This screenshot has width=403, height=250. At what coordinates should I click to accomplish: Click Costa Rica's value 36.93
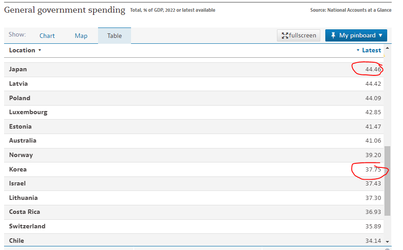pos(373,212)
